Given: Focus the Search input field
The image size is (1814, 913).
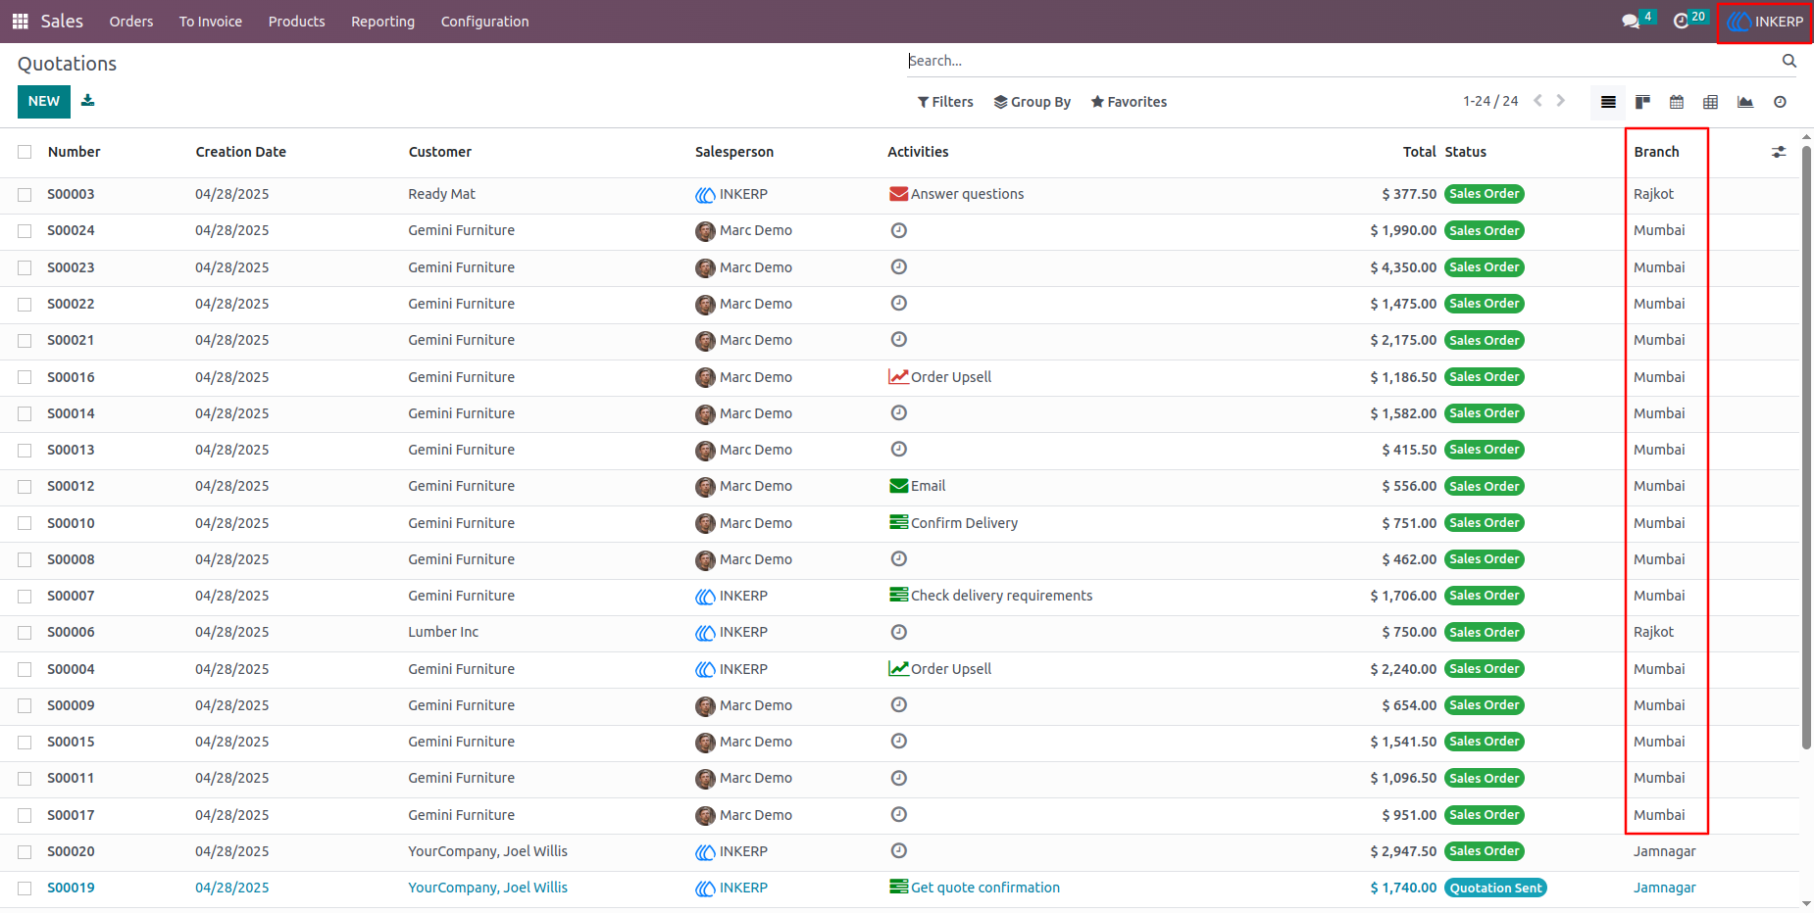Looking at the screenshot, I should pos(1341,61).
